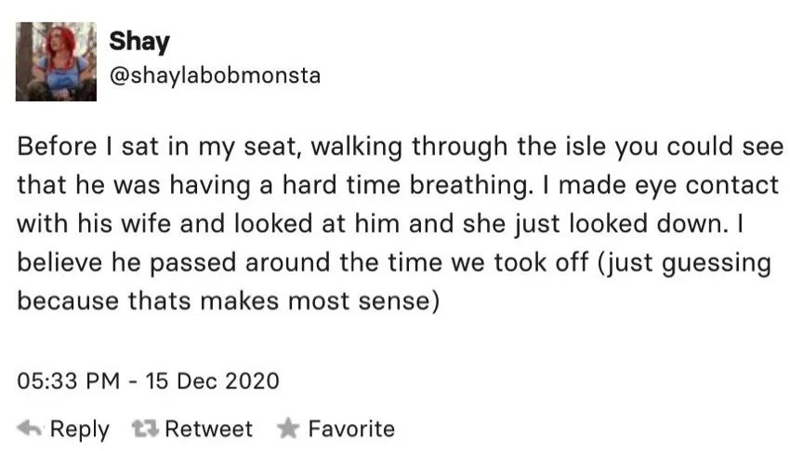This screenshot has width=790, height=451.
Task: Click the display name Shay
Action: (139, 42)
